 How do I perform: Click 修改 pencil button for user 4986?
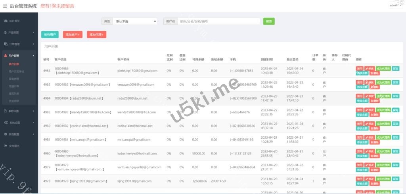pyautogui.click(x=369, y=68)
